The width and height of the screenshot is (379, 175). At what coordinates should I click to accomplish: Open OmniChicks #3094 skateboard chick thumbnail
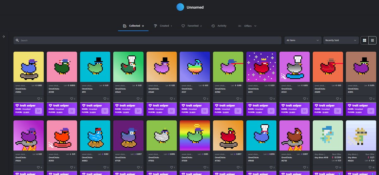tap(28, 67)
